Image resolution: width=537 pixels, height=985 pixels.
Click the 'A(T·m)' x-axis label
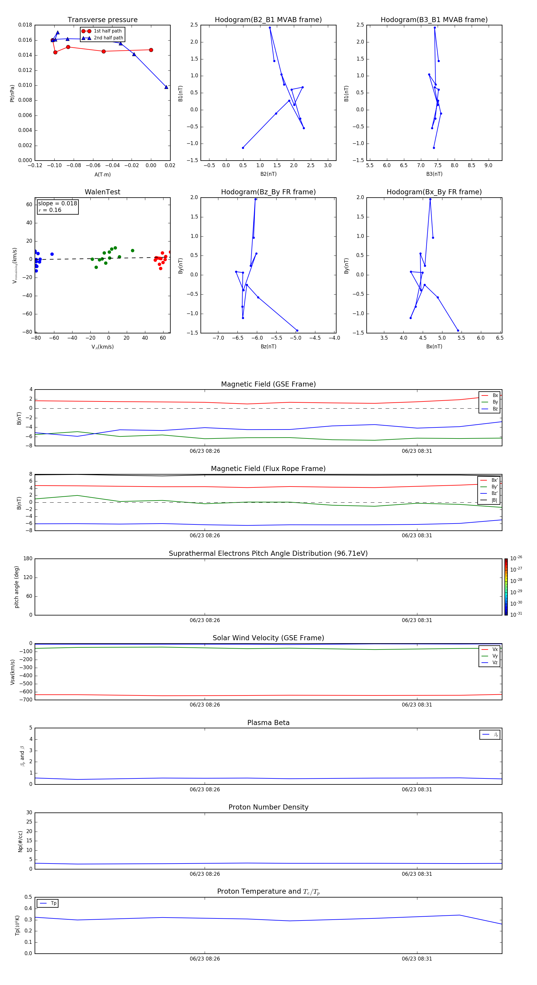coord(102,175)
